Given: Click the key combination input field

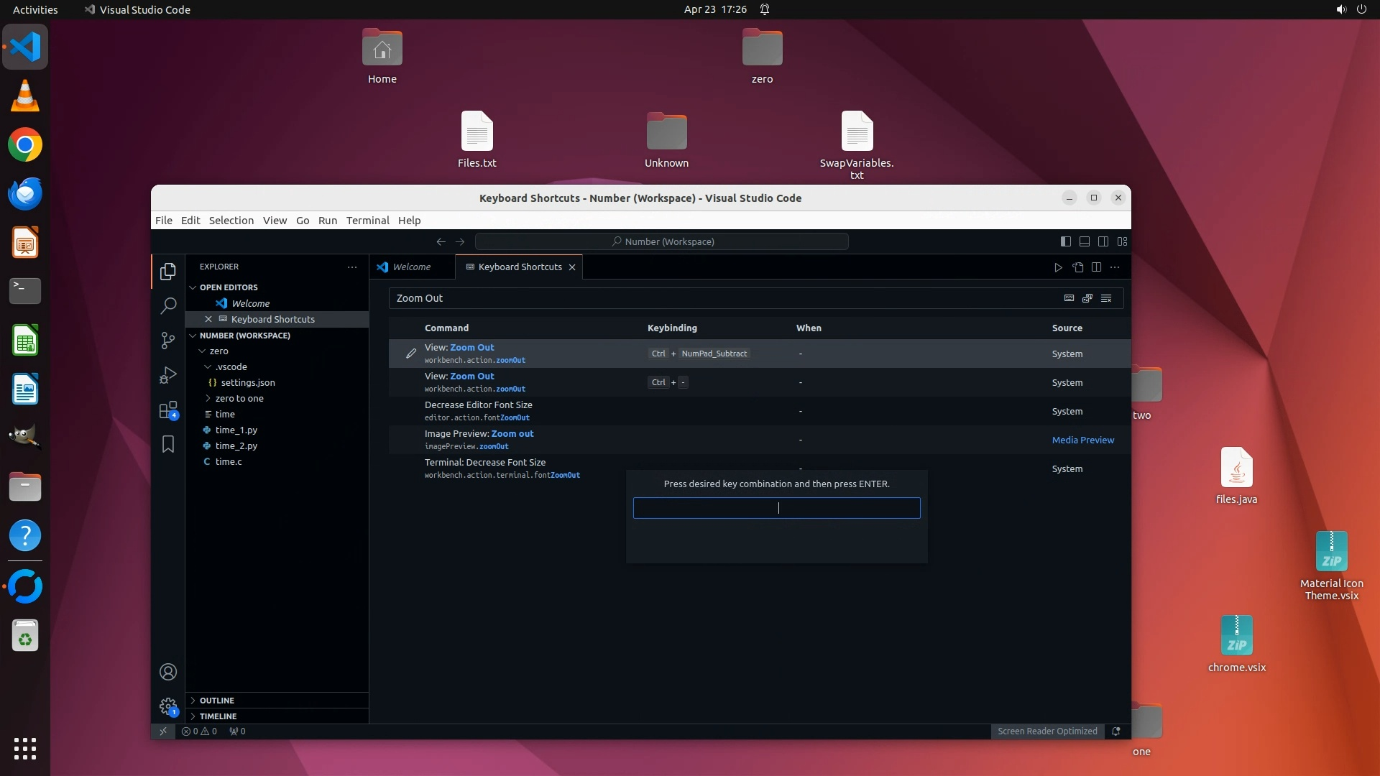Looking at the screenshot, I should click(x=776, y=508).
